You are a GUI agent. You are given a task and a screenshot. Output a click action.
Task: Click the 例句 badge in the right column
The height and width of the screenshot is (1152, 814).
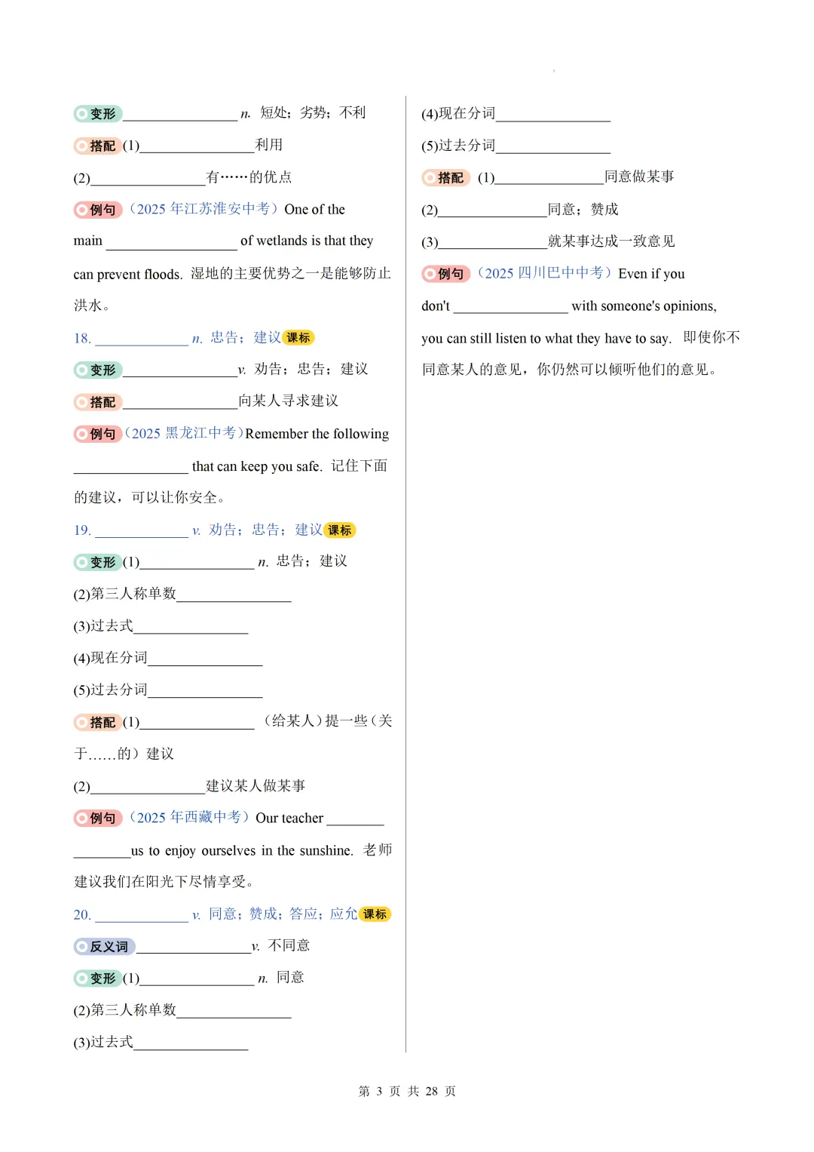448,274
